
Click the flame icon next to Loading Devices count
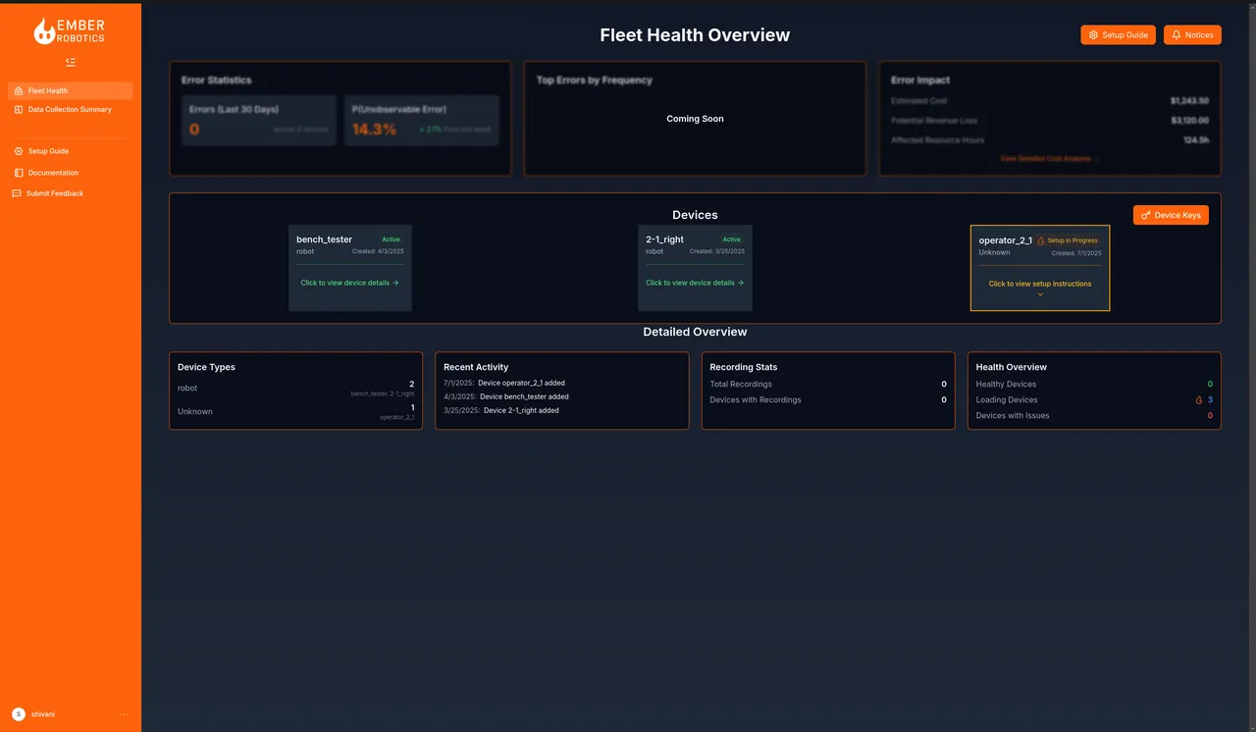[1198, 400]
